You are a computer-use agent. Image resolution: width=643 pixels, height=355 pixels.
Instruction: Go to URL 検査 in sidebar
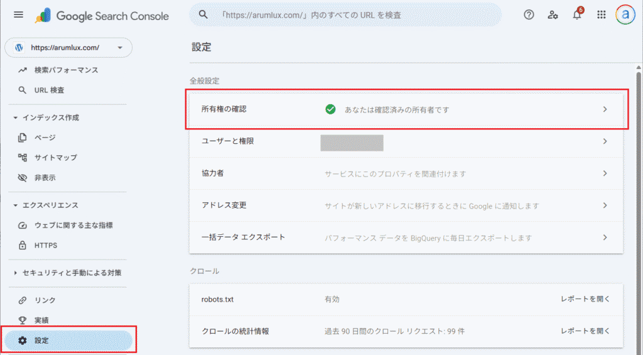pyautogui.click(x=49, y=90)
